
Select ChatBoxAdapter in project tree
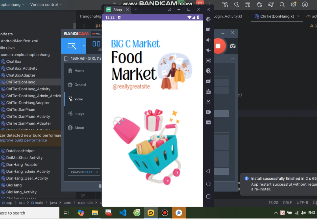21,75
